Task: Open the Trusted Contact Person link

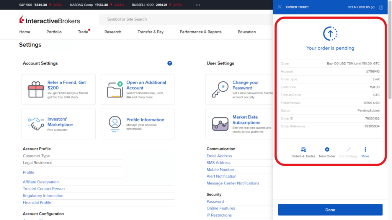Action: point(43,188)
